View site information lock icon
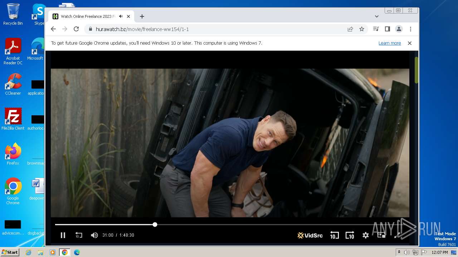458x257 pixels. (x=90, y=29)
